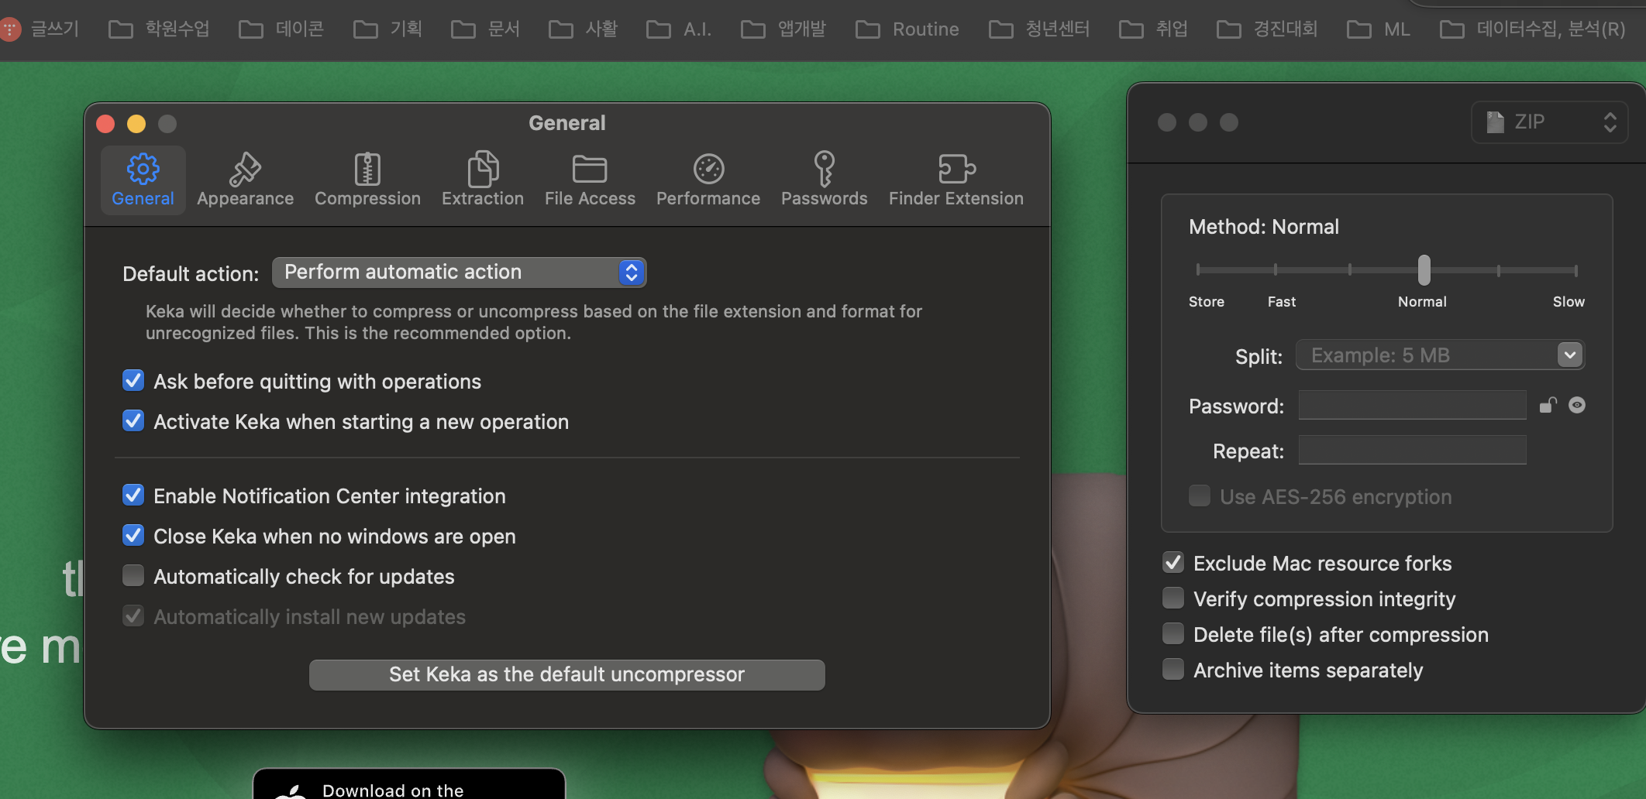Viewport: 1646px width, 799px height.
Task: Enable Automatically check for updates
Action: [x=133, y=576]
